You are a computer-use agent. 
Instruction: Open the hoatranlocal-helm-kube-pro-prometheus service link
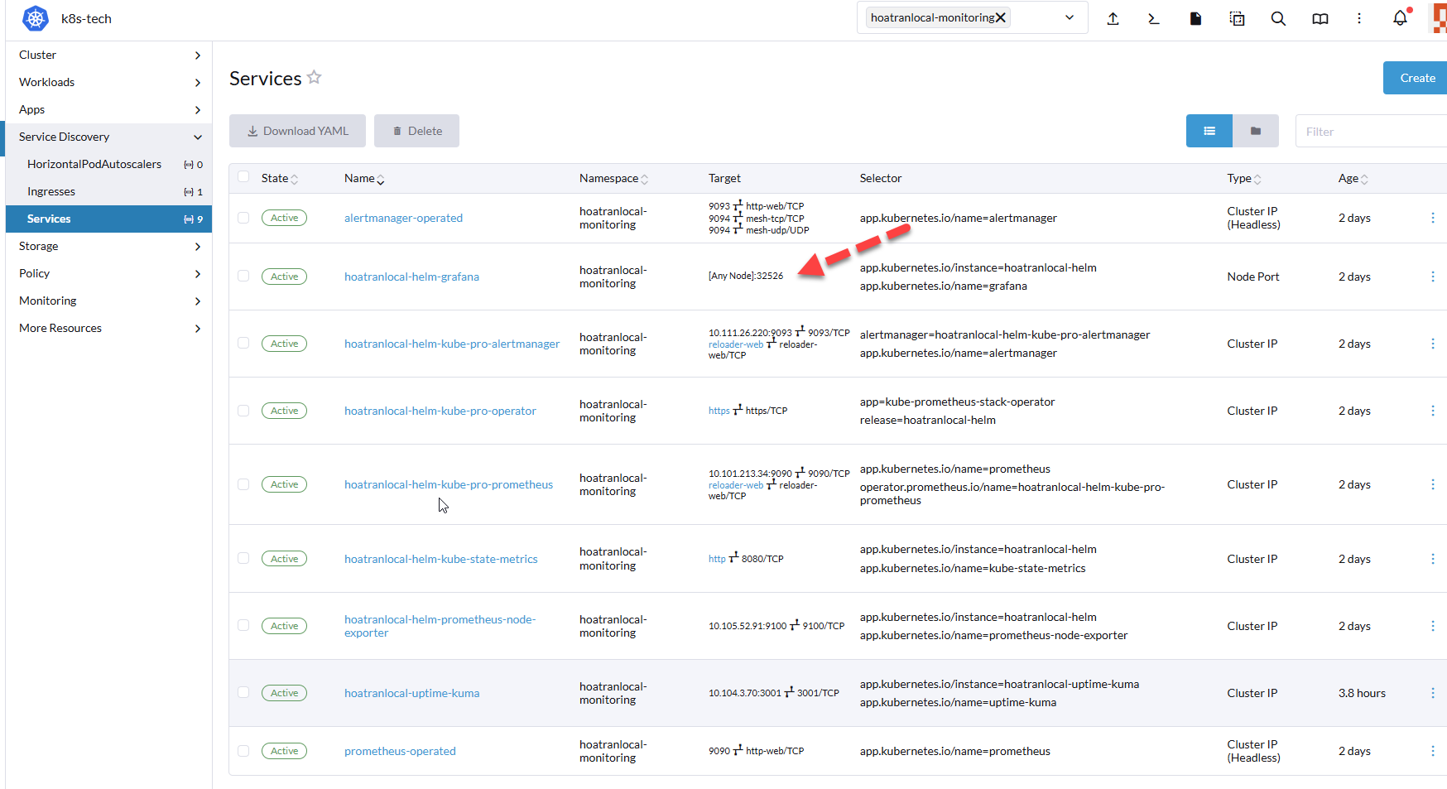(449, 484)
